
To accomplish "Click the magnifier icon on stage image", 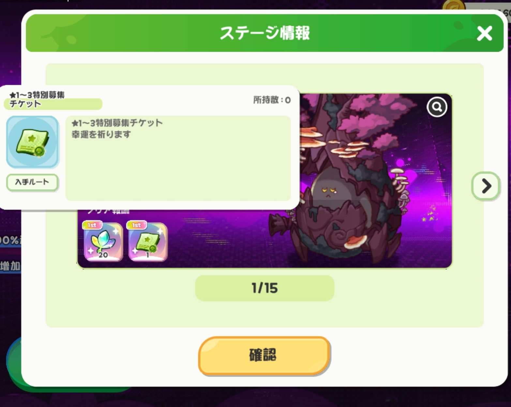I will point(437,107).
